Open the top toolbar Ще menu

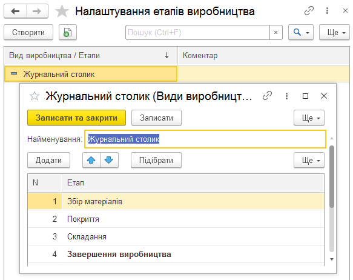coord(334,33)
